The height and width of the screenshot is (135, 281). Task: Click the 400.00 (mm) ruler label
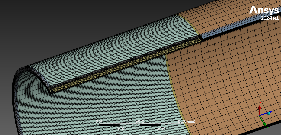[186, 121]
